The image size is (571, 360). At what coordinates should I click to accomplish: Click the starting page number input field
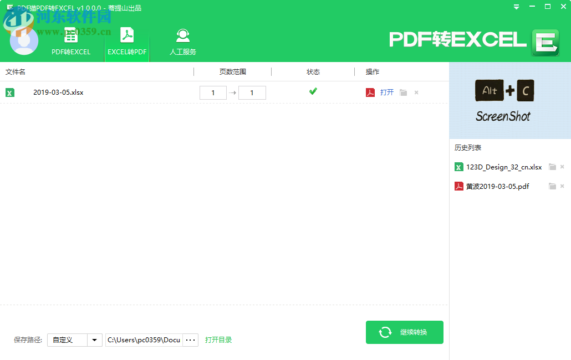tap(213, 92)
